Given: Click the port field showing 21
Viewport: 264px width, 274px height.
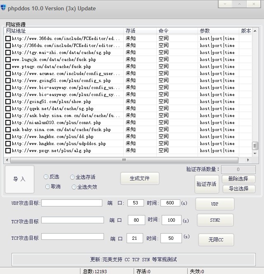Looking at the screenshot, I should click(135, 238).
